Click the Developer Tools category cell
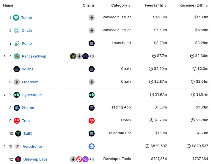Image resolution: width=211 pixels, height=164 pixels. click(x=117, y=159)
